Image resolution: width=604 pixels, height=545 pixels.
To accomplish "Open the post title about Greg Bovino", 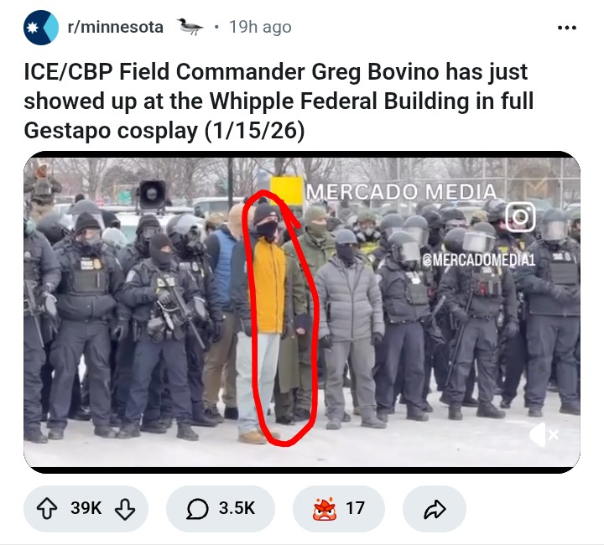I will [279, 101].
